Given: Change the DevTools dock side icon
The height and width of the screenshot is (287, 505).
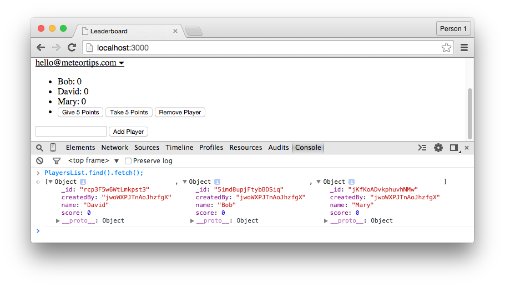Looking at the screenshot, I should pos(454,148).
